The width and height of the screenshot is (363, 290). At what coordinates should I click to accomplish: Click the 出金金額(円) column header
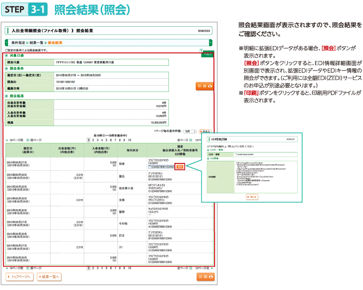(67, 150)
